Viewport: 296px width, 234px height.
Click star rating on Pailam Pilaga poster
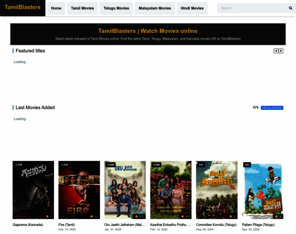pos(278,216)
